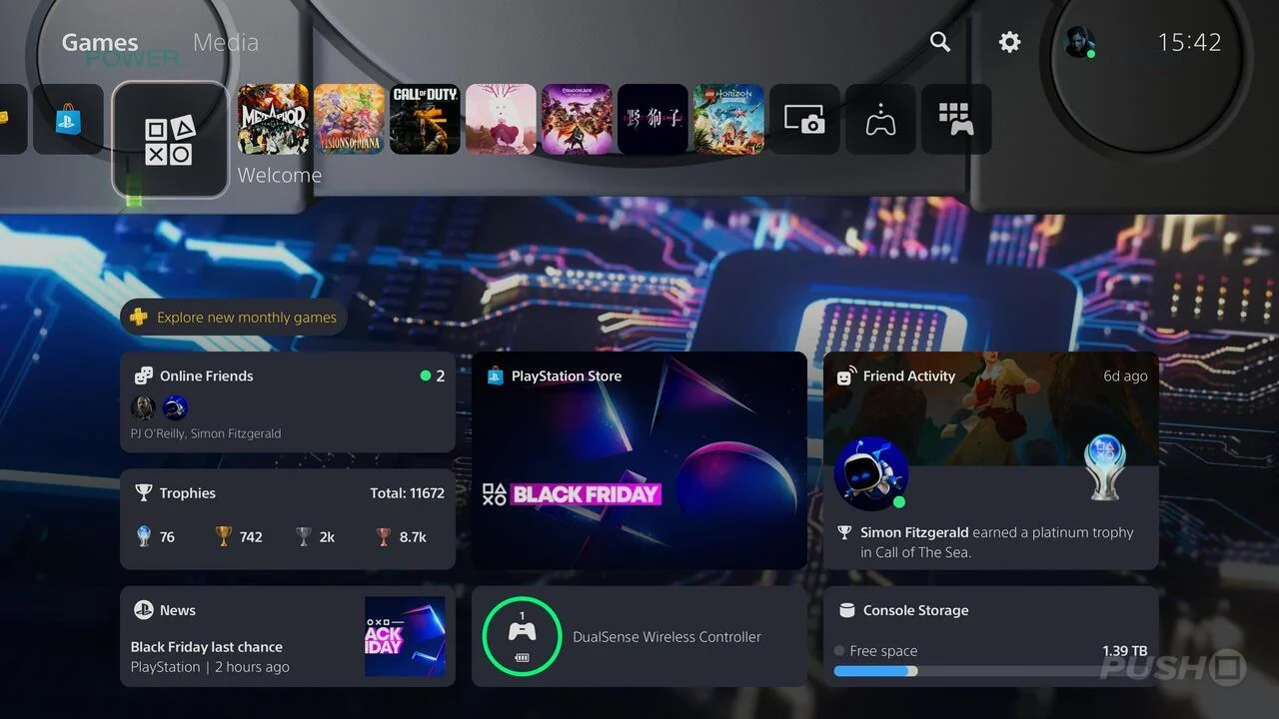Open the Black Friday PlayStation Store card
Screen dimensions: 1279x719
point(639,461)
